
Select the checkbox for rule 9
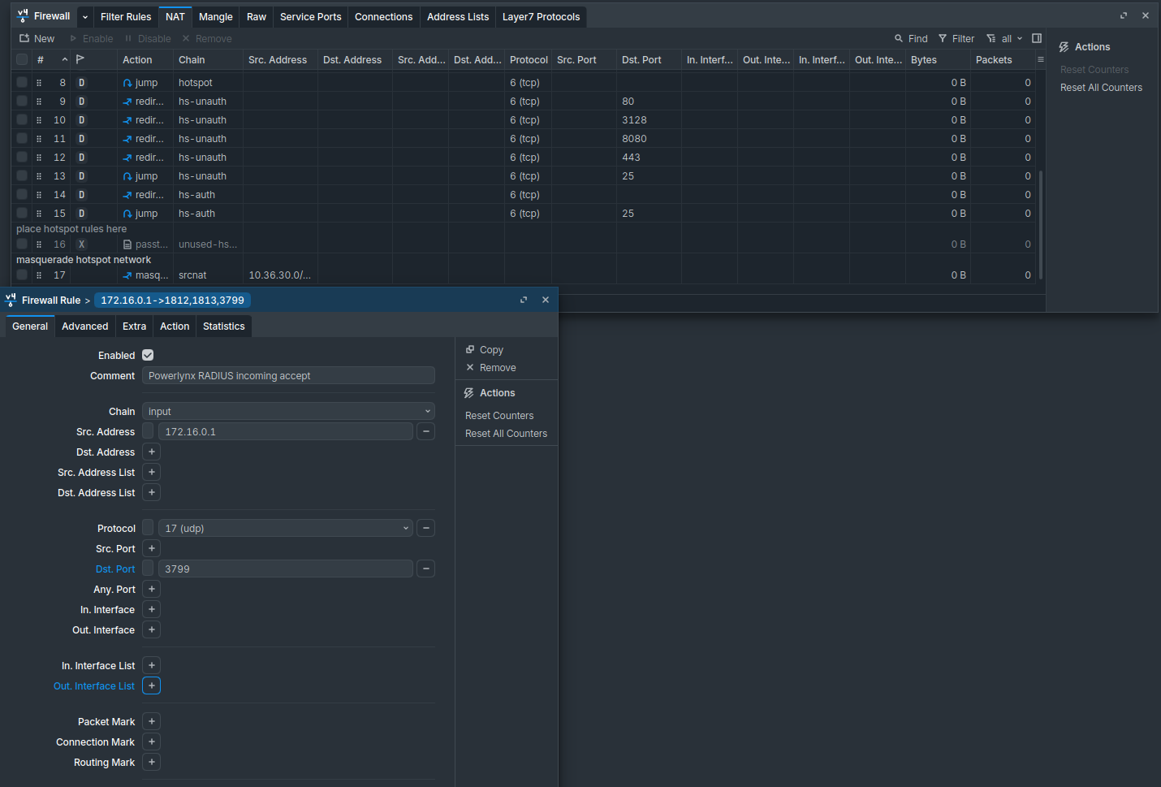coord(22,102)
